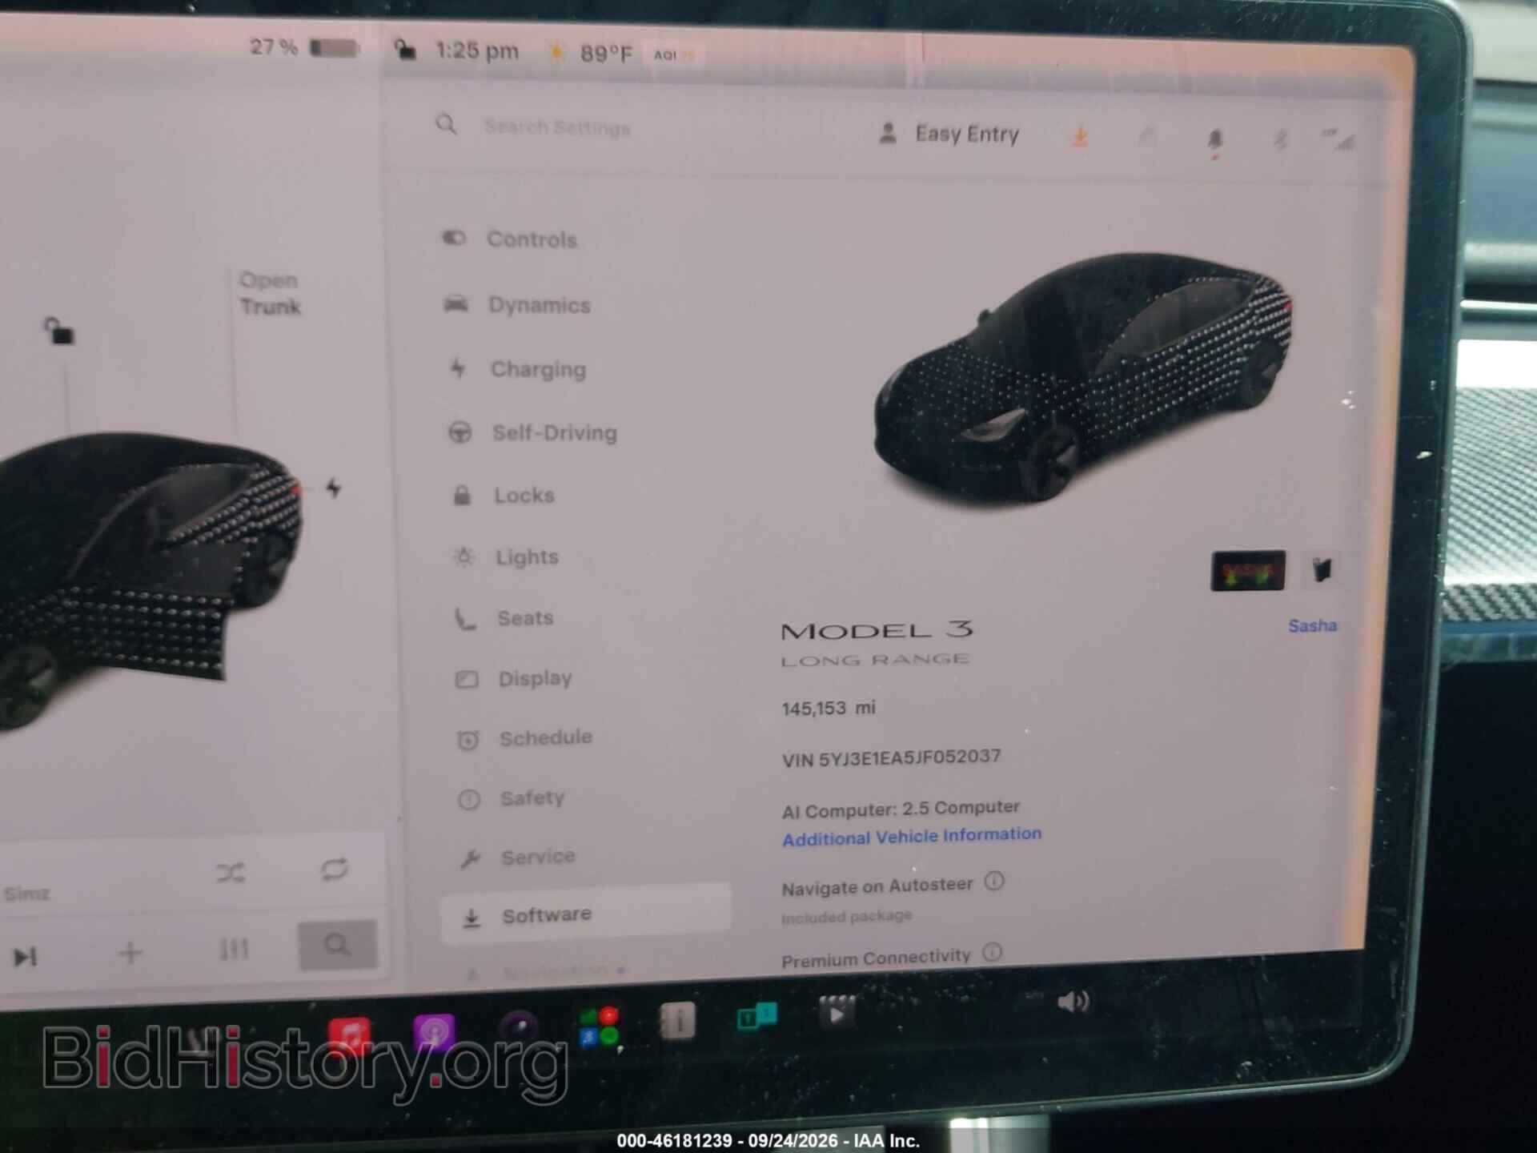
Task: Tap the icon next to wrap thumbnail
Action: (x=1322, y=570)
